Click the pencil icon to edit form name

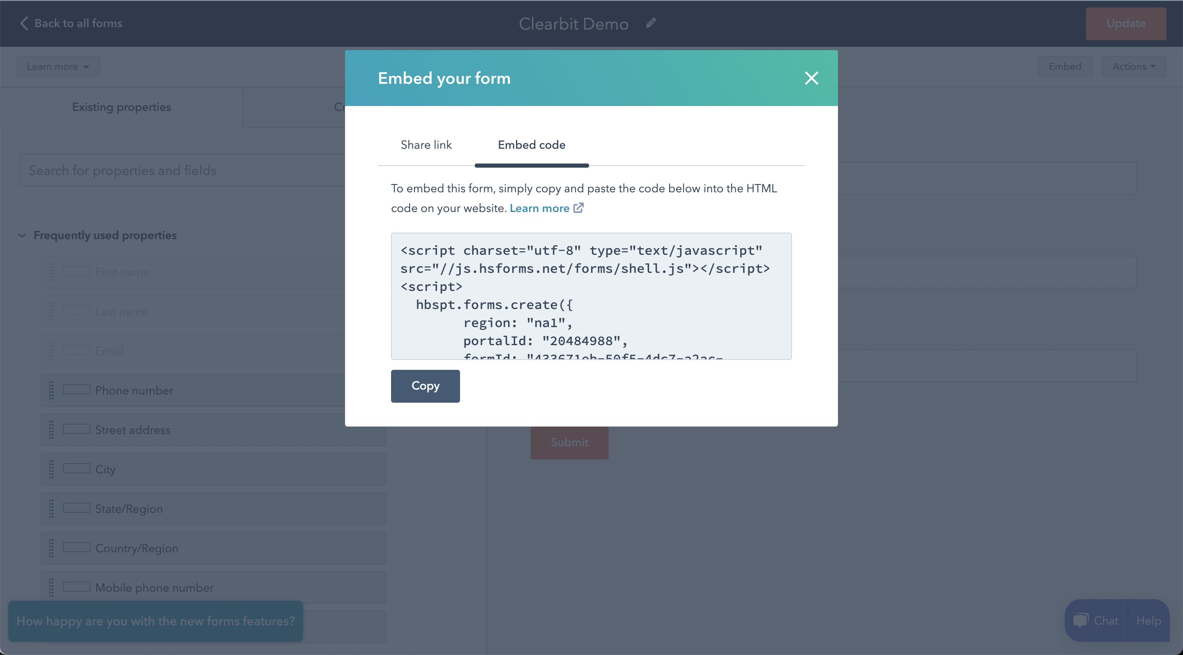[x=651, y=23]
